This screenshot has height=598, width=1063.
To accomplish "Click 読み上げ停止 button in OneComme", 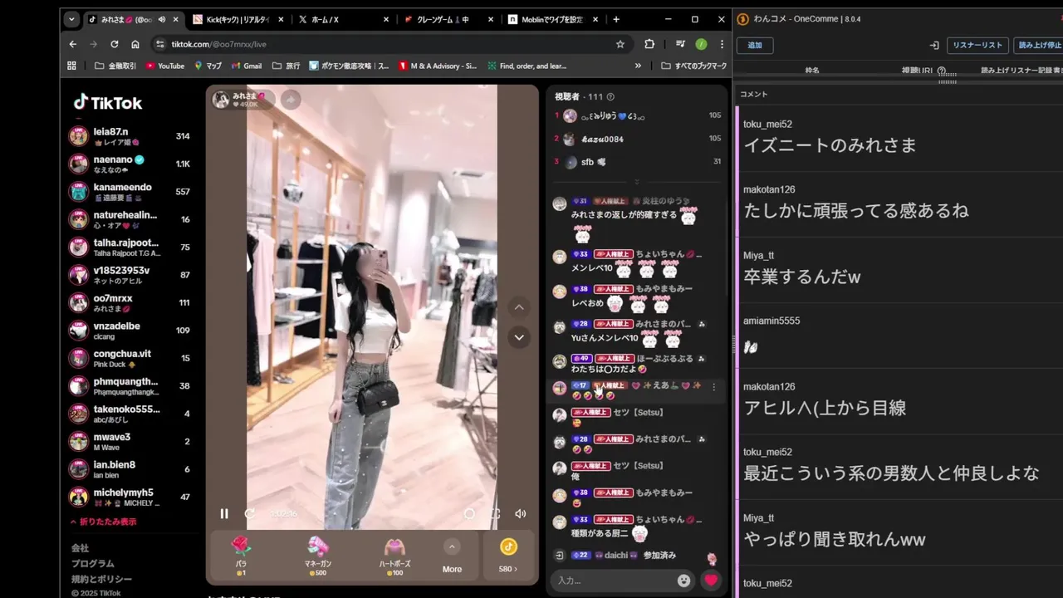I will click(1039, 45).
